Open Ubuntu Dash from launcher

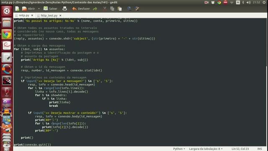(x=7, y=11)
